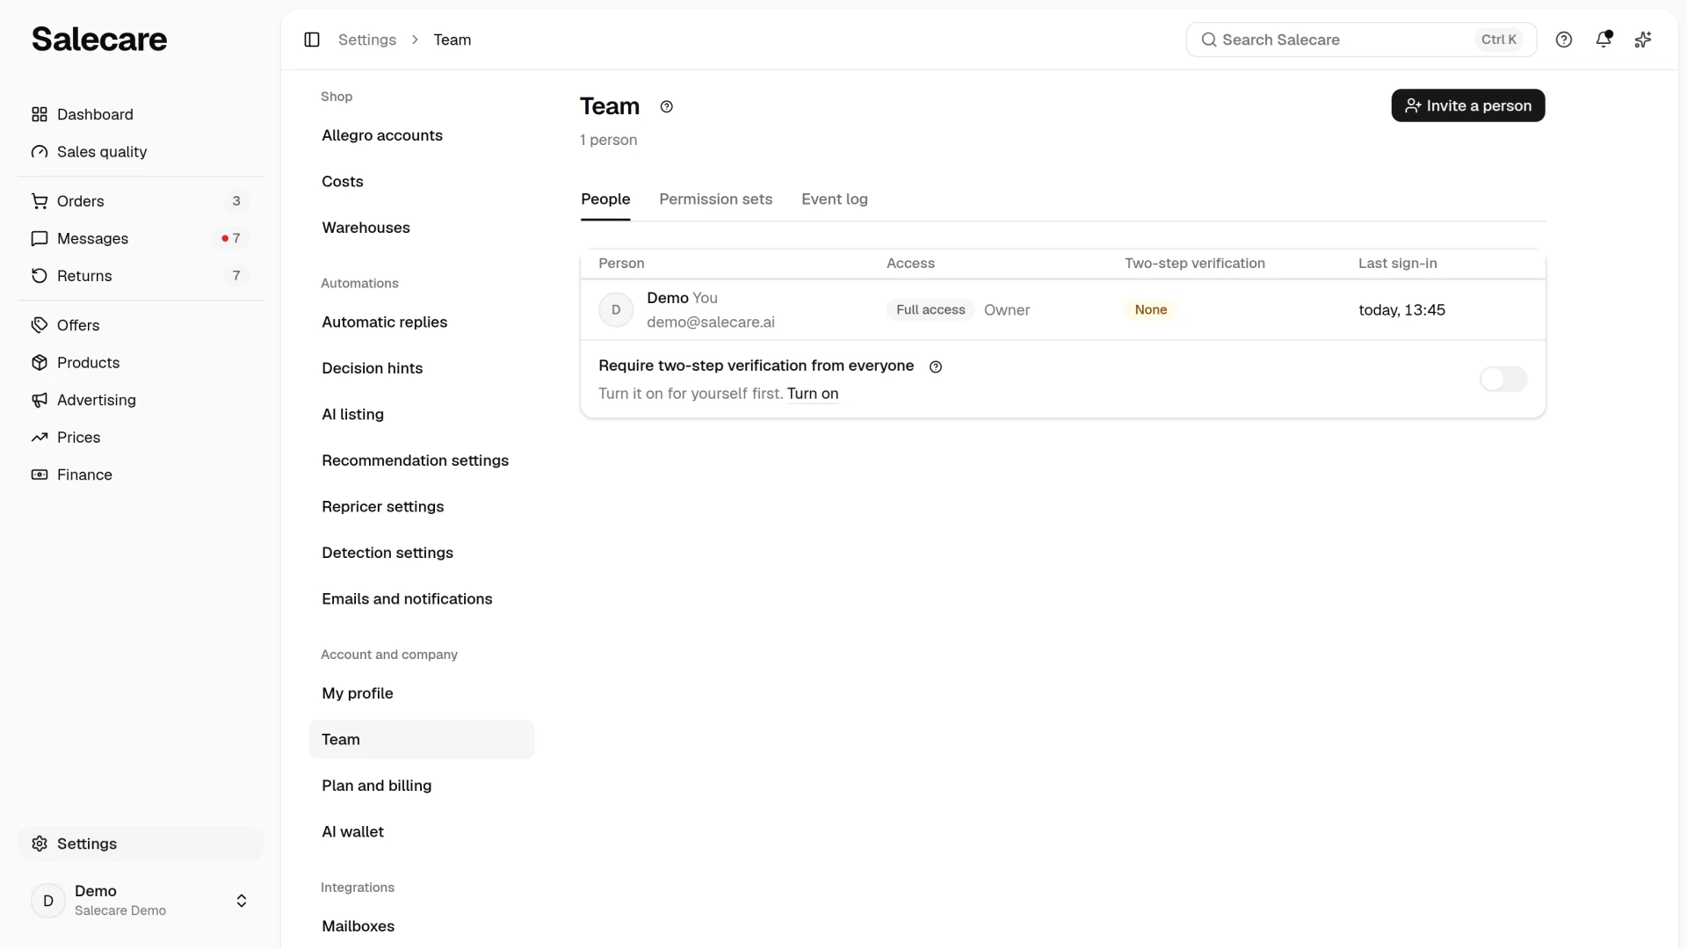This screenshot has width=1687, height=949.
Task: Click the Products box icon
Action: tap(40, 363)
